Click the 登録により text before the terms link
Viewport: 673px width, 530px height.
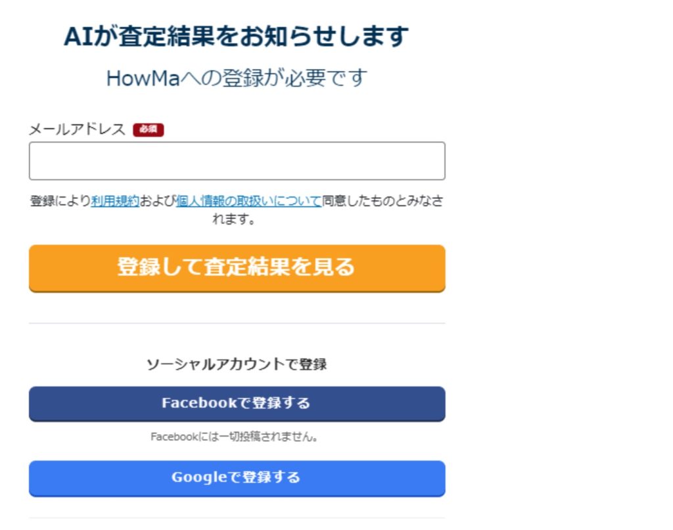(60, 201)
